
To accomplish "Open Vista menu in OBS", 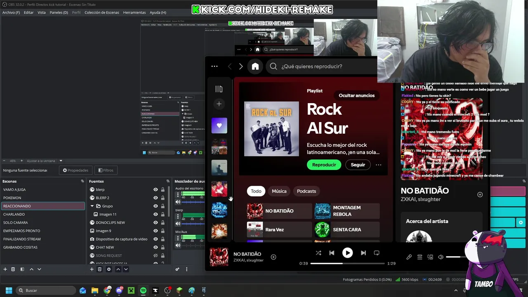I will point(42,12).
